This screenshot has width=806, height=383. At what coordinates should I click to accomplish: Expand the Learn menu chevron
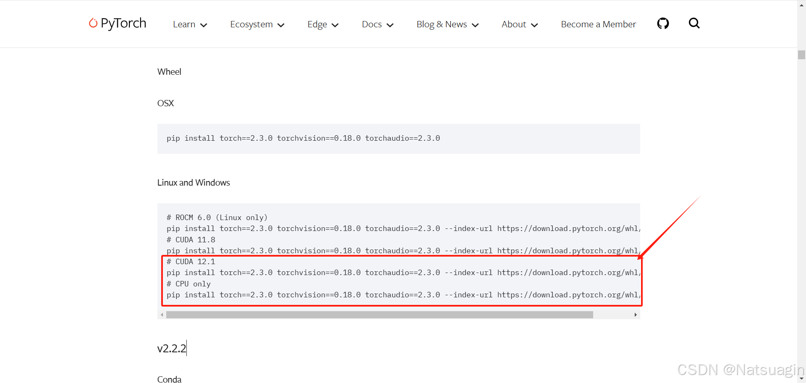tap(204, 25)
